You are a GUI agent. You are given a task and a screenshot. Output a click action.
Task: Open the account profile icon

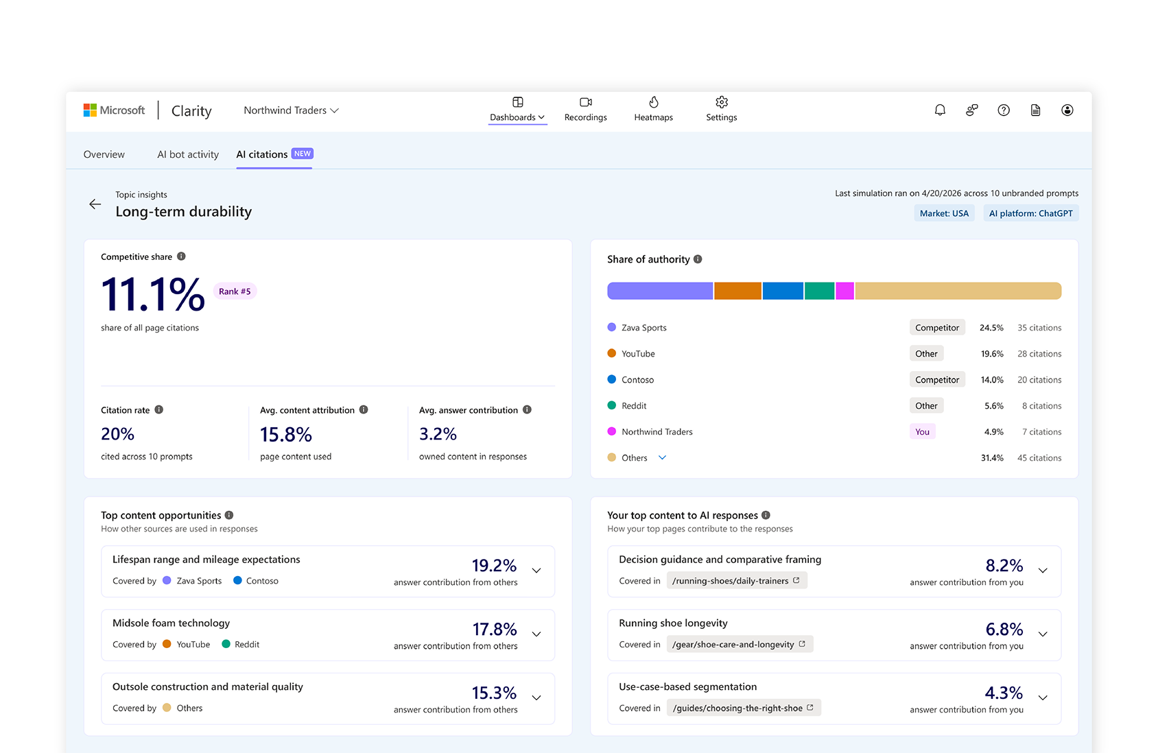point(1067,110)
